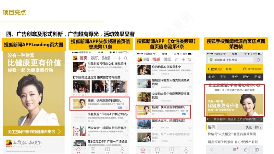The height and width of the screenshot is (154, 274).
Task: Open the 天下 navigation tab
Action: point(223,77)
